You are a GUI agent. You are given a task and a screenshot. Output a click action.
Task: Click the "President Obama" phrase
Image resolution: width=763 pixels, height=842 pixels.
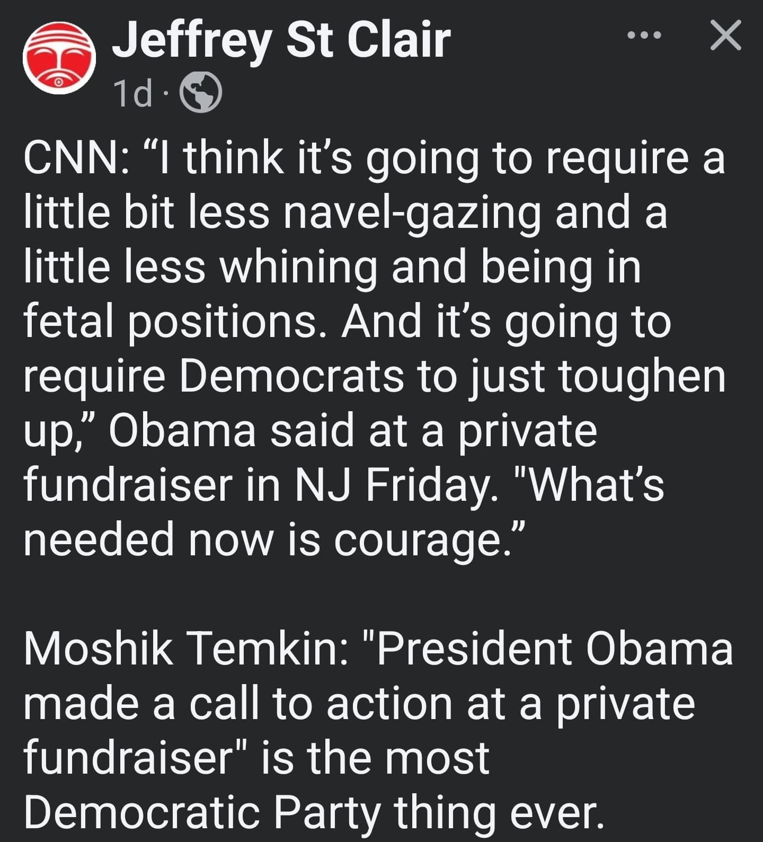(554, 649)
